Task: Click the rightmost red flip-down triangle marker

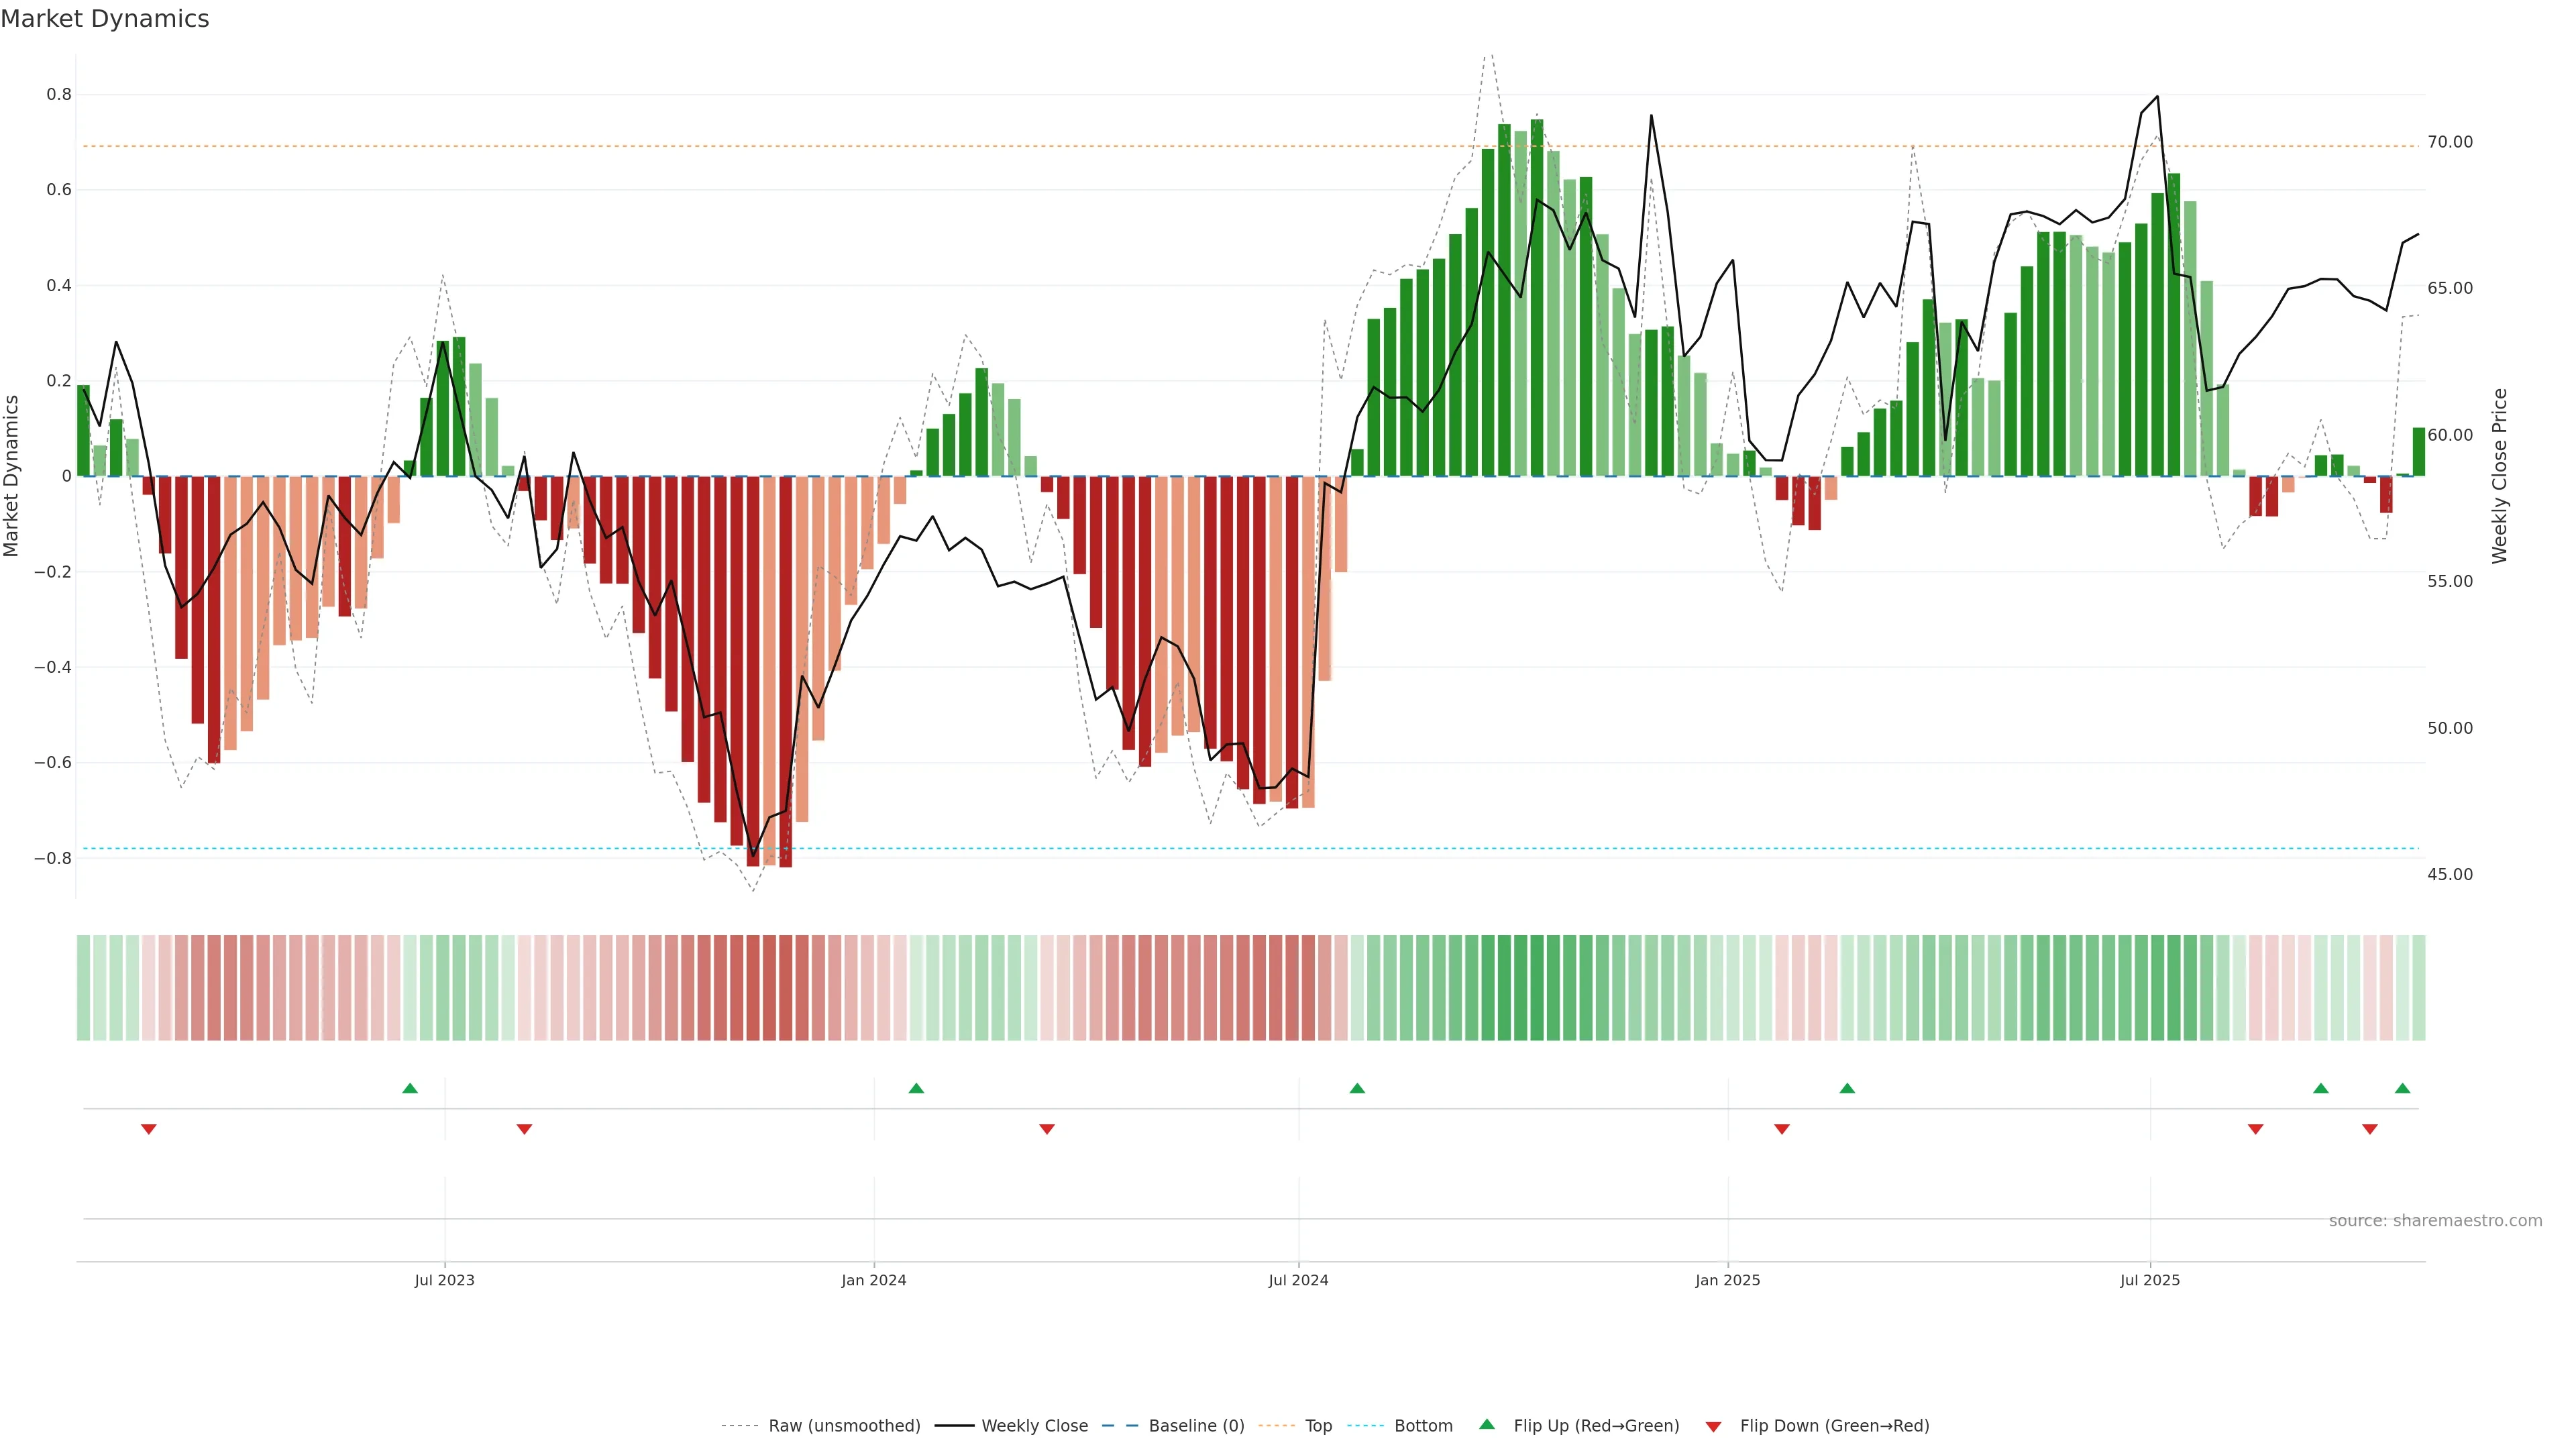Action: pyautogui.click(x=2370, y=1129)
